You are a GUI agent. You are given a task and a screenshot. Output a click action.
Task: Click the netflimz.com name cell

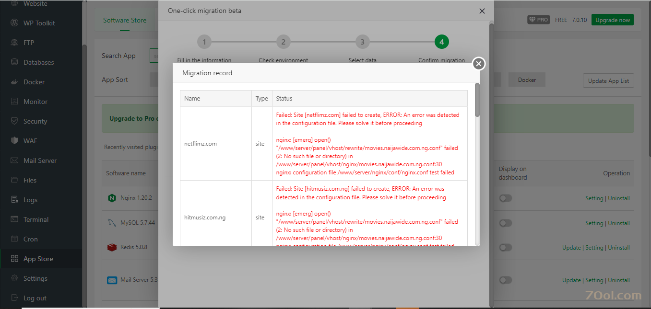coord(216,144)
